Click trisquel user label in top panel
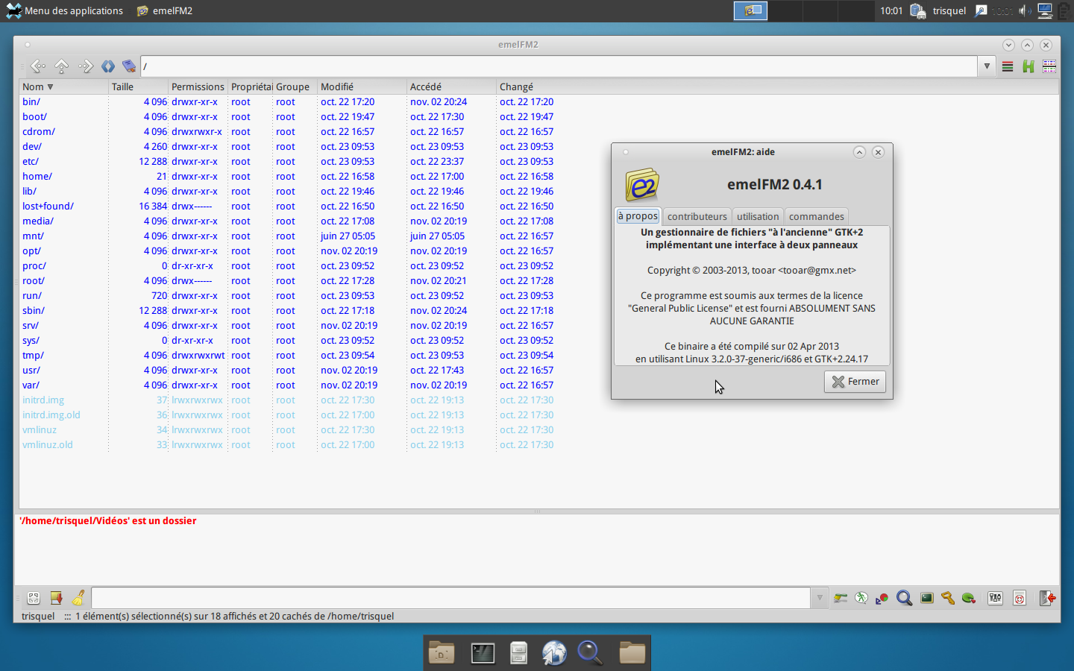The image size is (1074, 671). tap(949, 10)
